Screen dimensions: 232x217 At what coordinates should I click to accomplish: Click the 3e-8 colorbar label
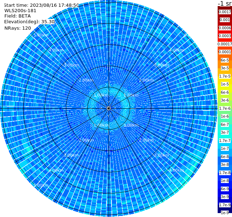225,164
